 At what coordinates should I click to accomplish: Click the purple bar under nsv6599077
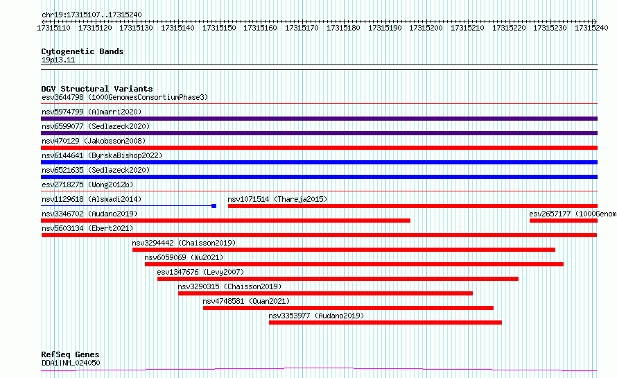click(319, 133)
